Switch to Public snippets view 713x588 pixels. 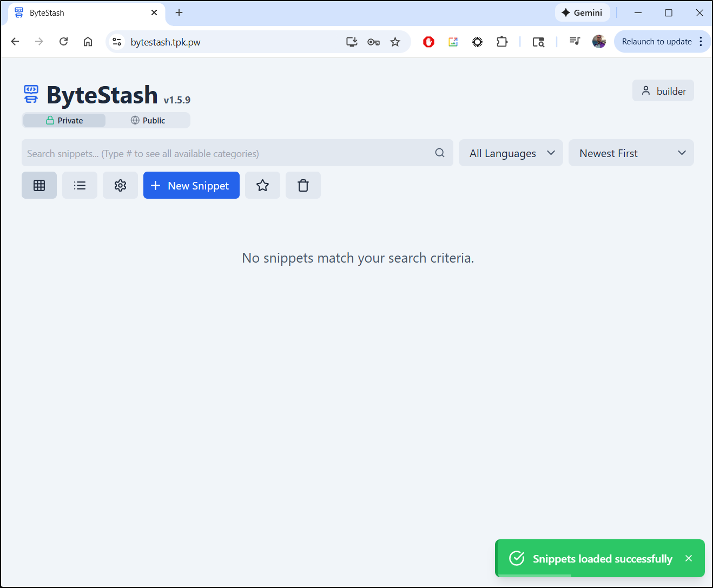(x=148, y=120)
